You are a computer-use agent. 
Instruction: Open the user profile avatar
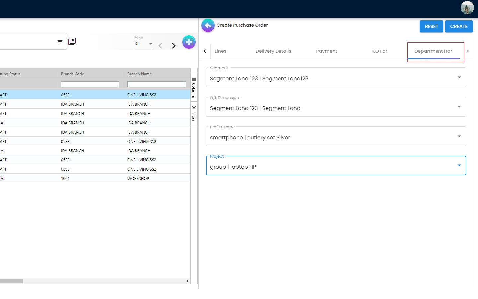(467, 8)
